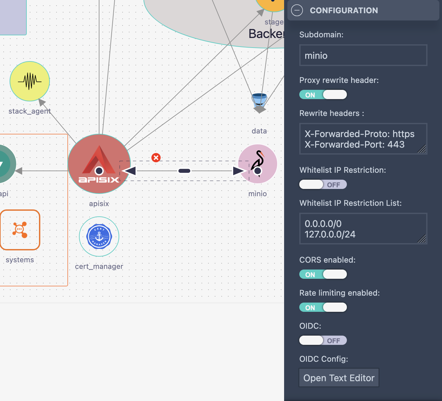Turn off the CORS enabled toggle
442x401 pixels.
(323, 274)
